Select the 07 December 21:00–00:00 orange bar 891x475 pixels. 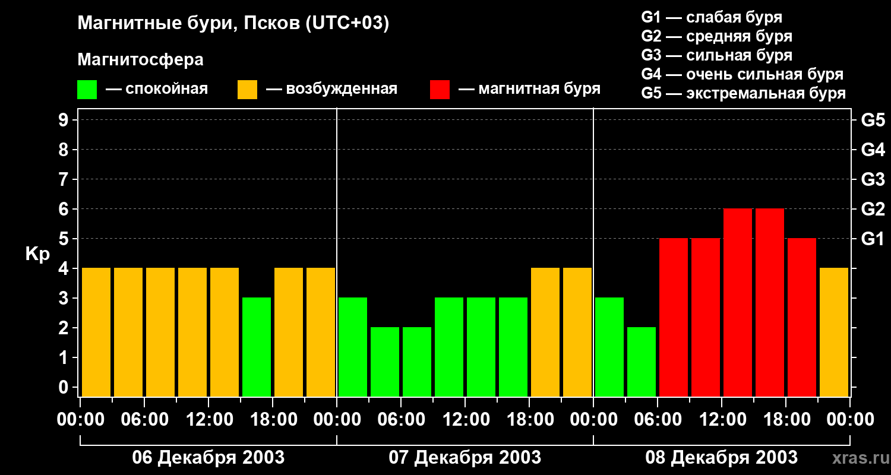point(577,332)
